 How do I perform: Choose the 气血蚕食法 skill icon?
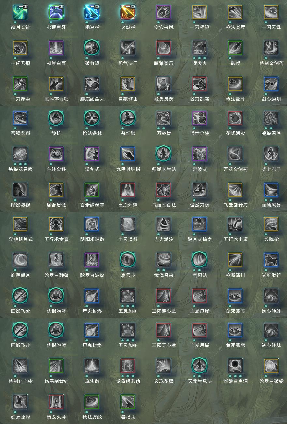(x=164, y=190)
